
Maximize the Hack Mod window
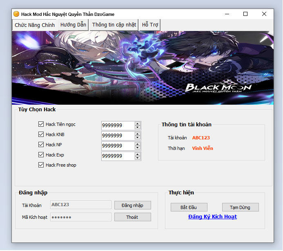[245, 14]
